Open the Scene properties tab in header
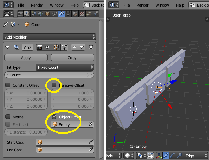Screen dimensions: 209x160 click(x=34, y=14)
